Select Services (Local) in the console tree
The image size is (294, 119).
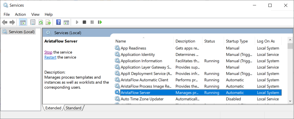18,32
